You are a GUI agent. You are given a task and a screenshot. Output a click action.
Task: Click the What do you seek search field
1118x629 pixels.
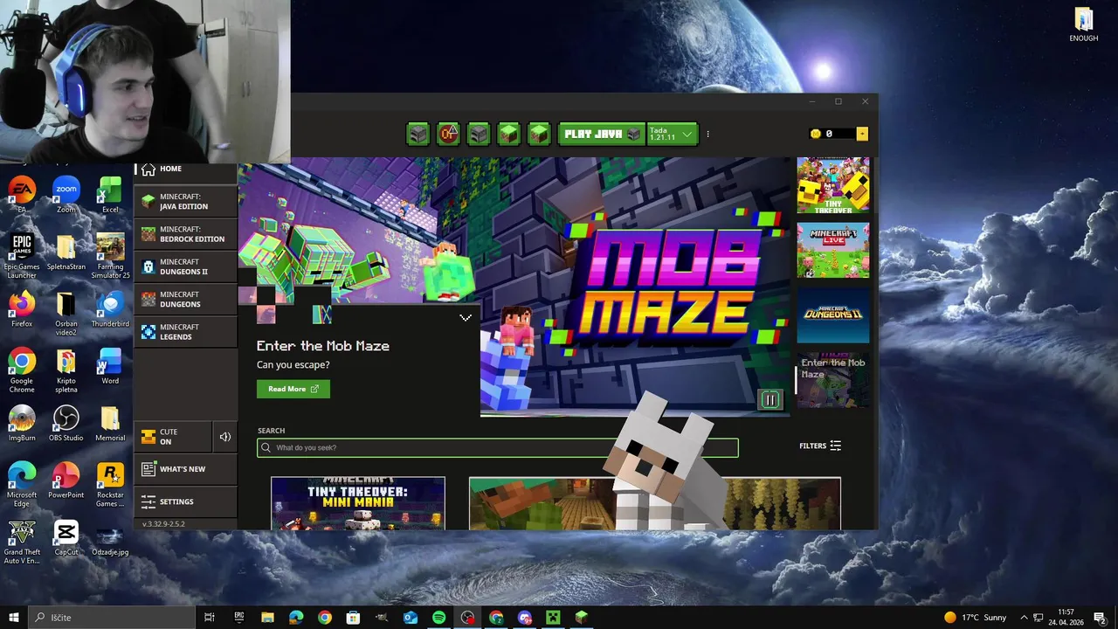498,447
